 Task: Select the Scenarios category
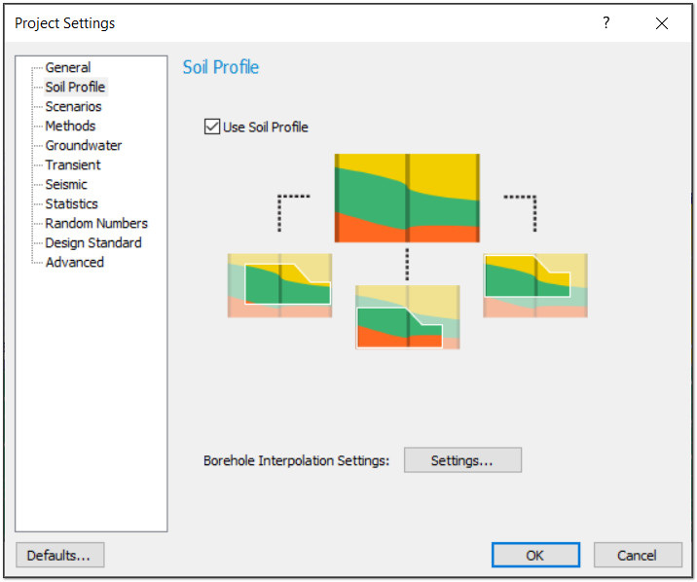coord(73,107)
